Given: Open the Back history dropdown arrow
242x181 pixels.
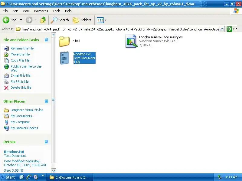Looking at the screenshot, I should (x=21, y=20).
